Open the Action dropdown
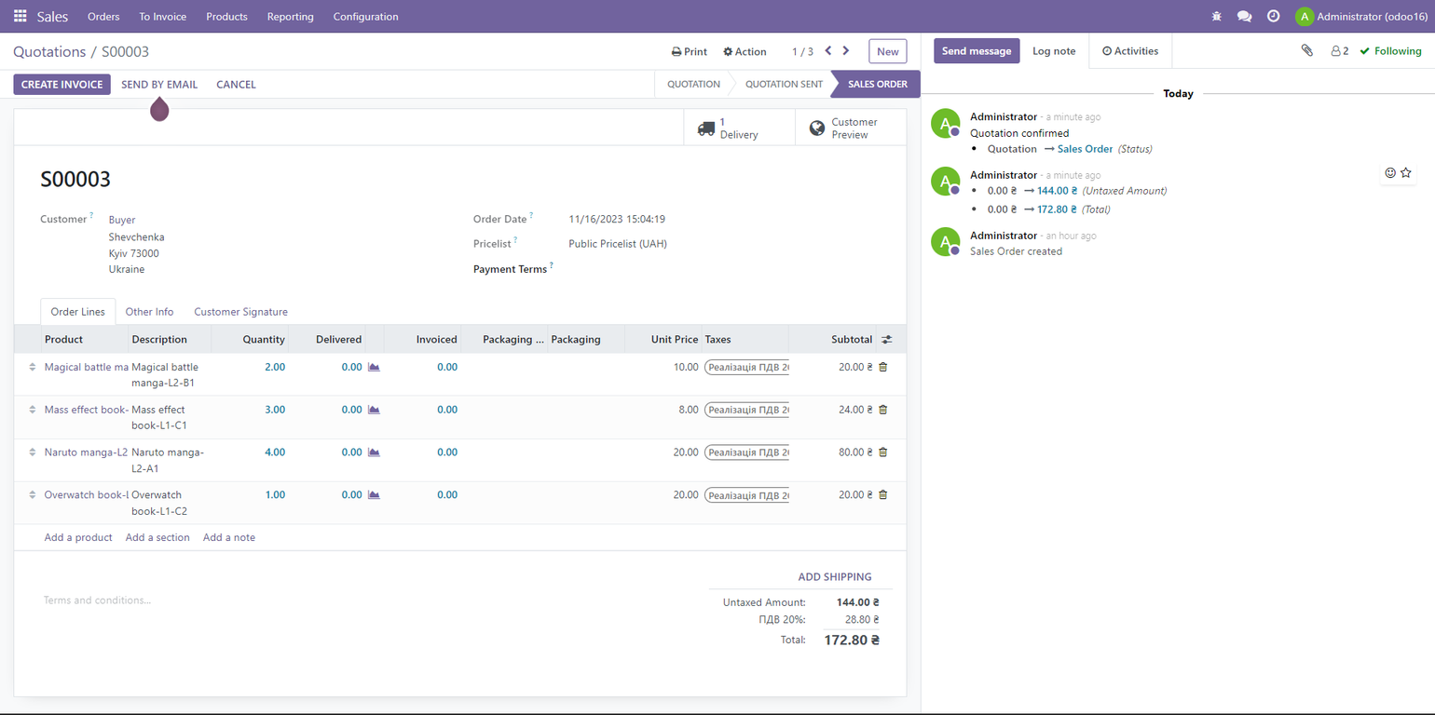Viewport: 1435px width, 715px height. pyautogui.click(x=745, y=52)
